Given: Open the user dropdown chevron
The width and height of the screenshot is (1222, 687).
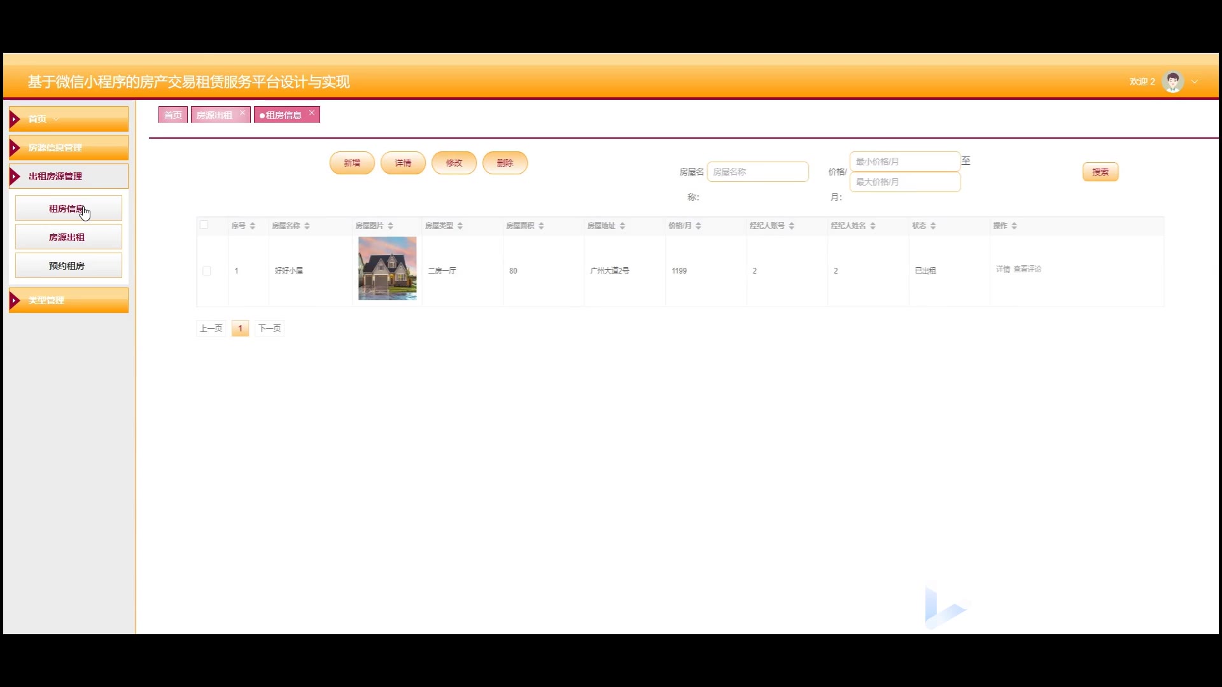Looking at the screenshot, I should [1195, 82].
